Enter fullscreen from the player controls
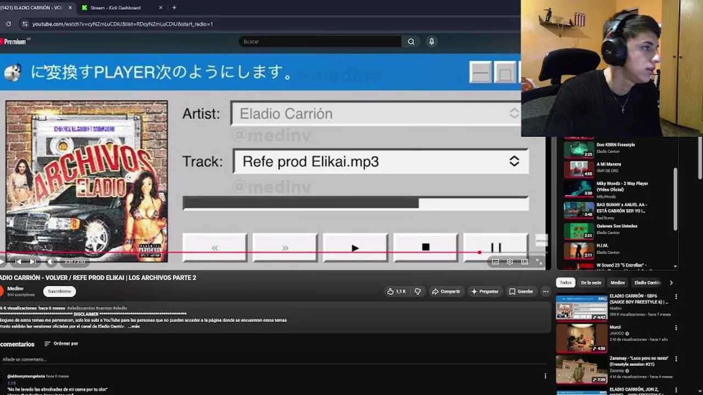This screenshot has width=703, height=395. 539,262
